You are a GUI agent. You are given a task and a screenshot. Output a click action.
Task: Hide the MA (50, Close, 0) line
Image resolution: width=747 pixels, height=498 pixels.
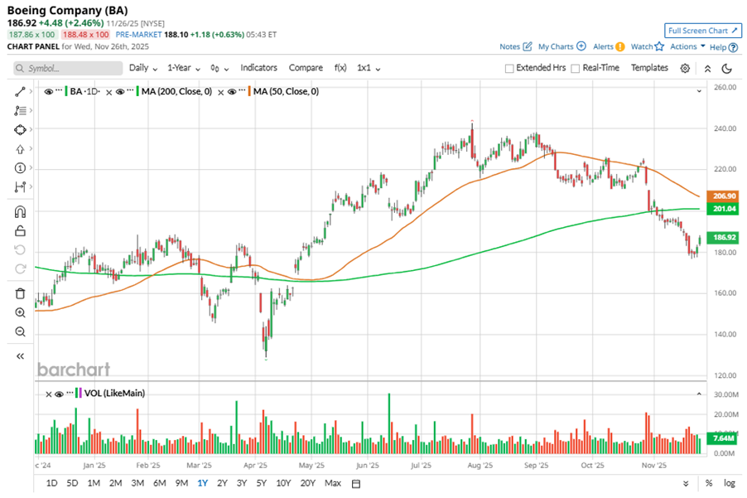tap(232, 91)
